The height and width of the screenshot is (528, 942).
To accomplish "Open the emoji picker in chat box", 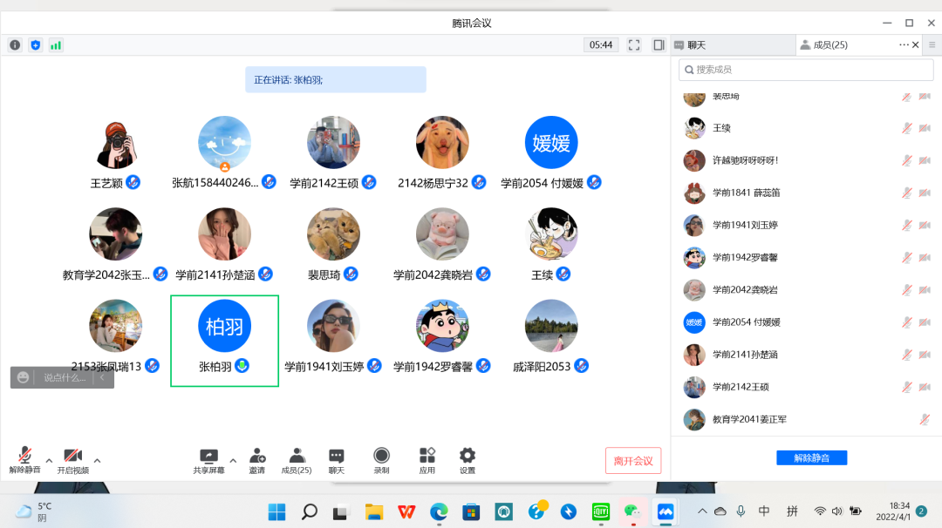I will [x=24, y=377].
